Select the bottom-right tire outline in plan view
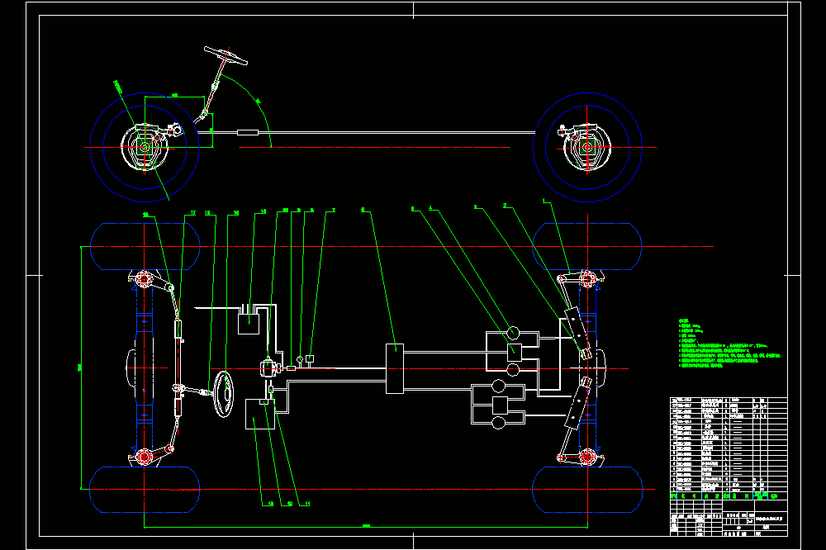The image size is (826, 550). click(587, 490)
